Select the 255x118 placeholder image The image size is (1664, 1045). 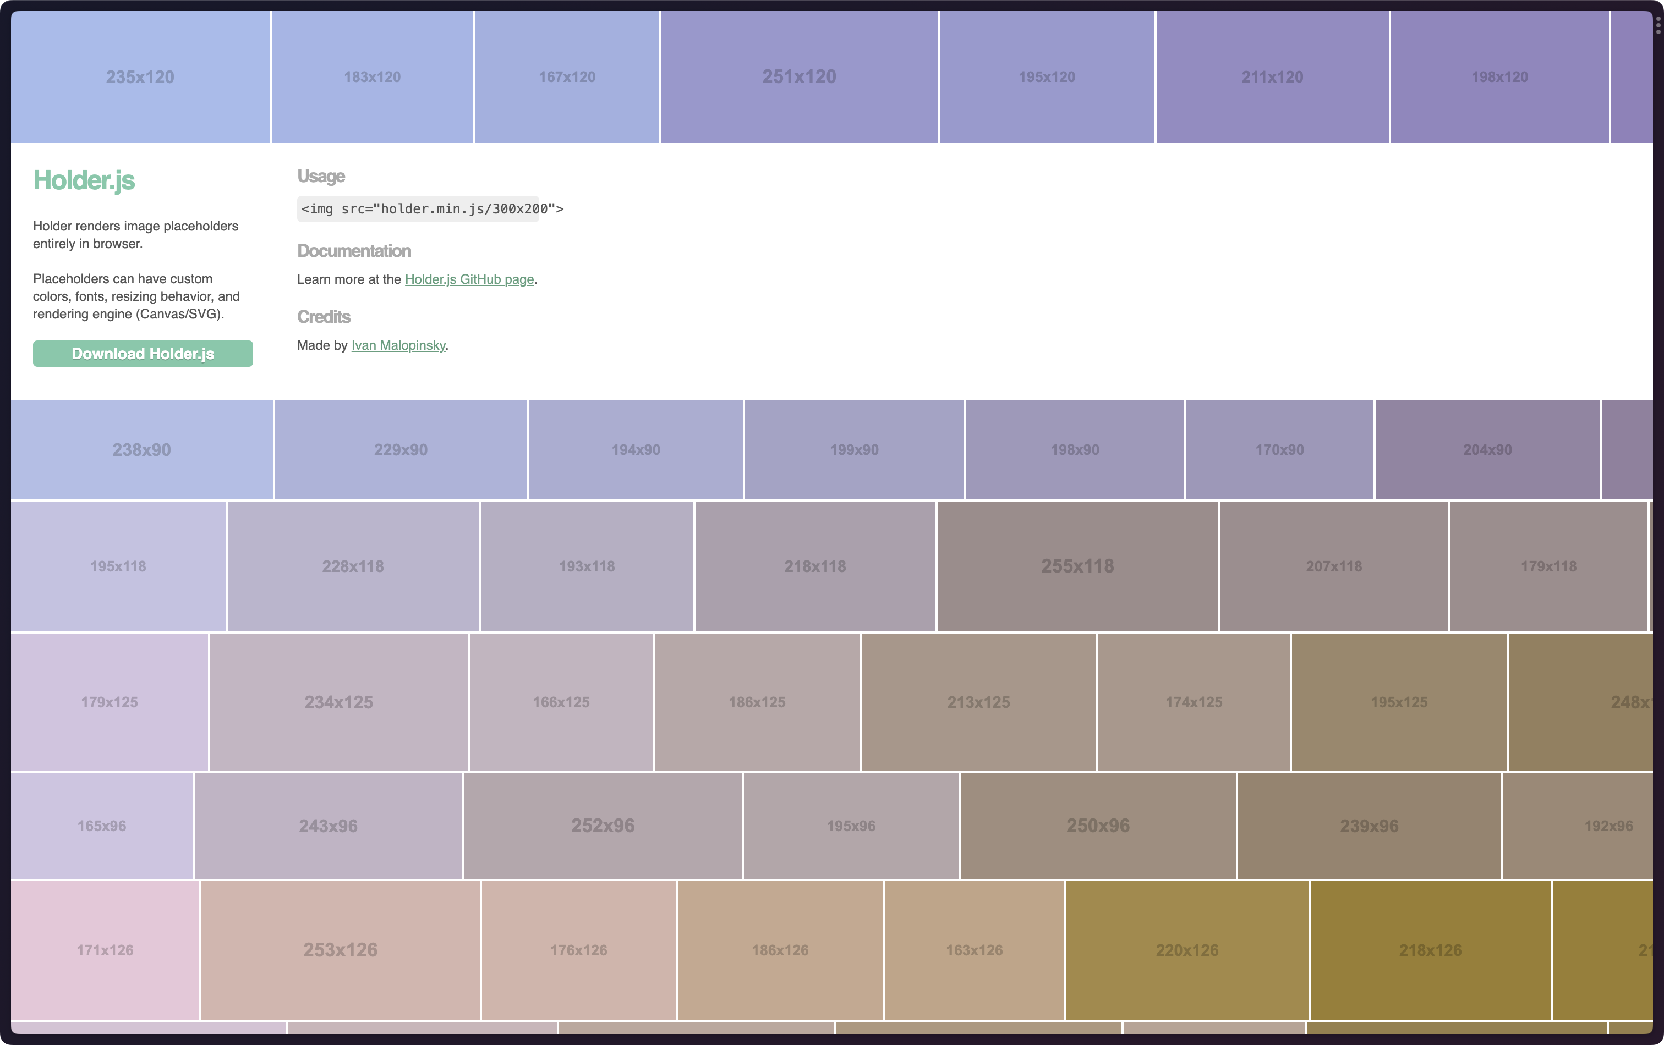coord(1077,565)
